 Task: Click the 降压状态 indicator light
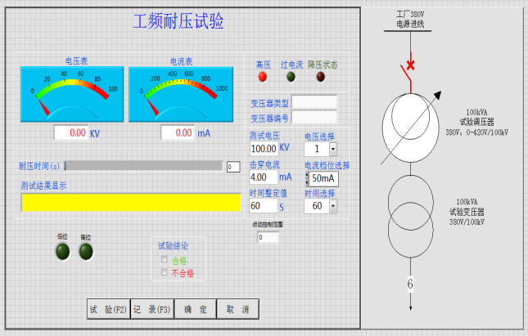click(321, 78)
